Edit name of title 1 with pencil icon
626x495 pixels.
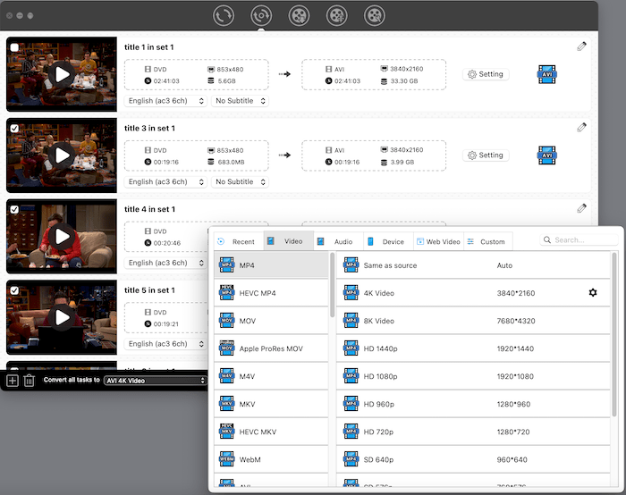pos(582,46)
